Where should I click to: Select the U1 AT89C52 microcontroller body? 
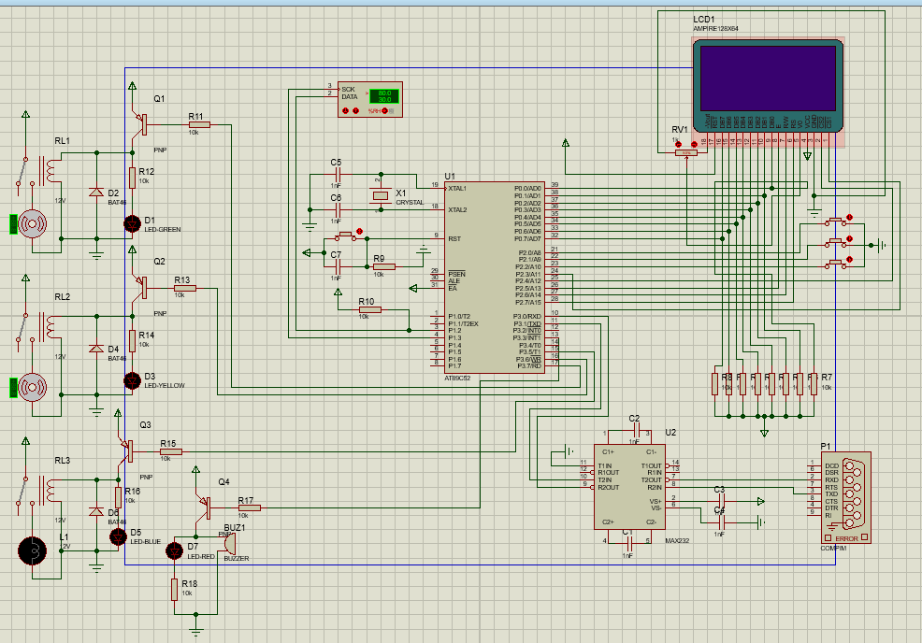point(494,278)
